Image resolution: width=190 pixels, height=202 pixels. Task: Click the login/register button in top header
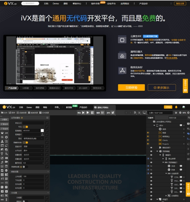click(x=180, y=4)
